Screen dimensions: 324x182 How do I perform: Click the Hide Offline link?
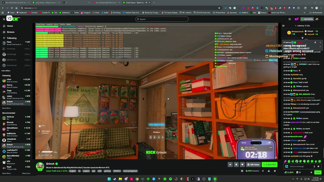(x=6, y=71)
